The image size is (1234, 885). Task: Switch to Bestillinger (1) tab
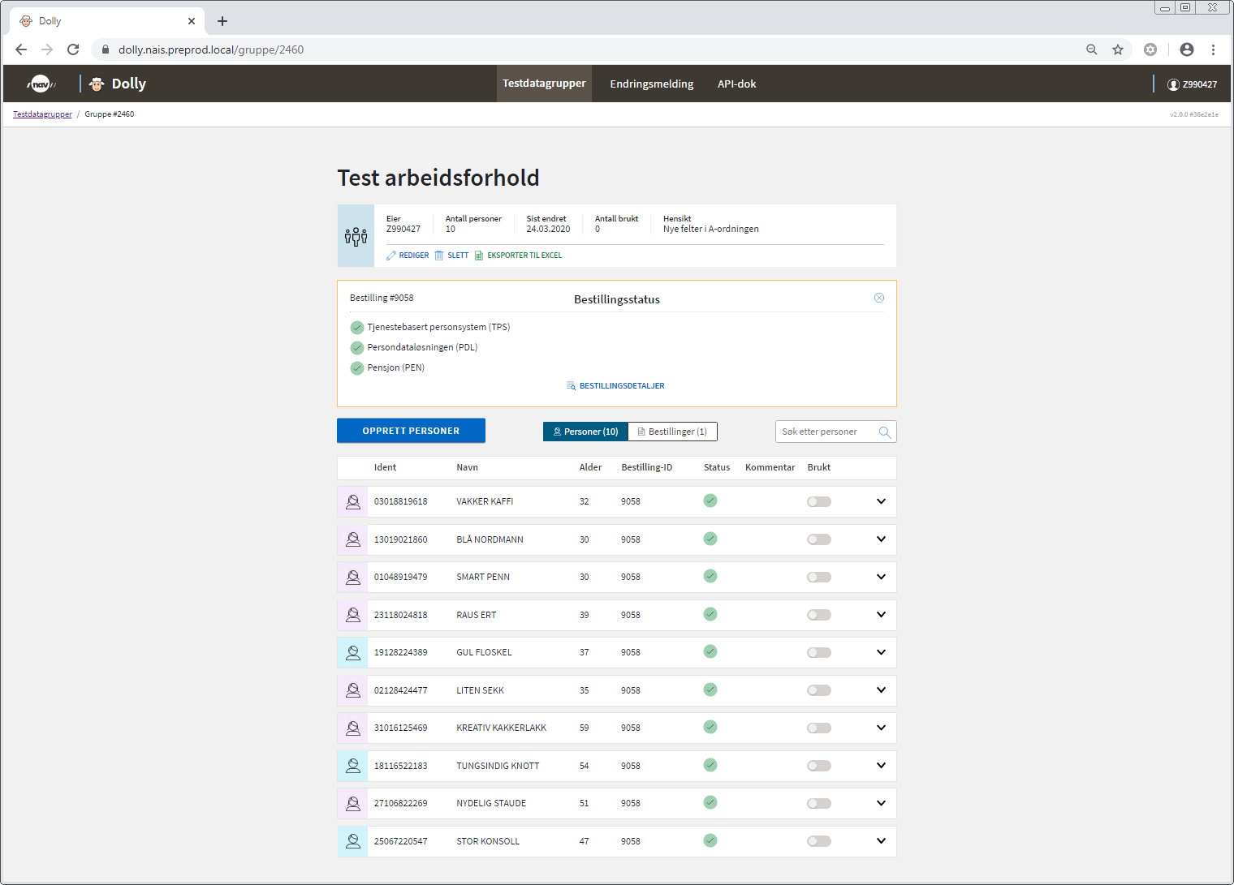672,432
